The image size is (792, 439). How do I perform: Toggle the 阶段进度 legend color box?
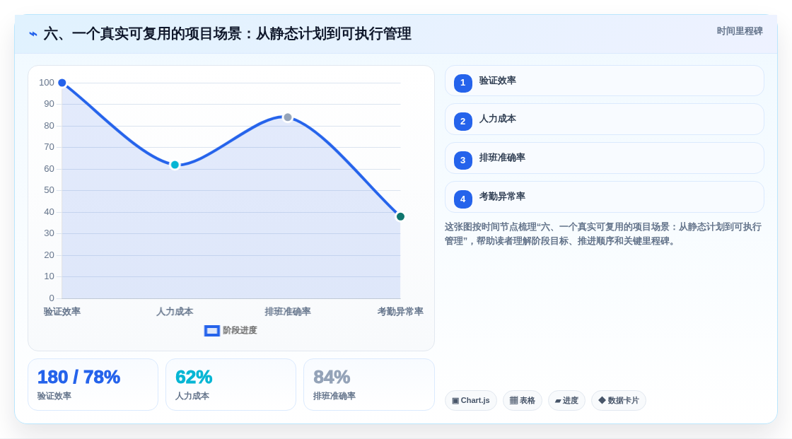(211, 331)
